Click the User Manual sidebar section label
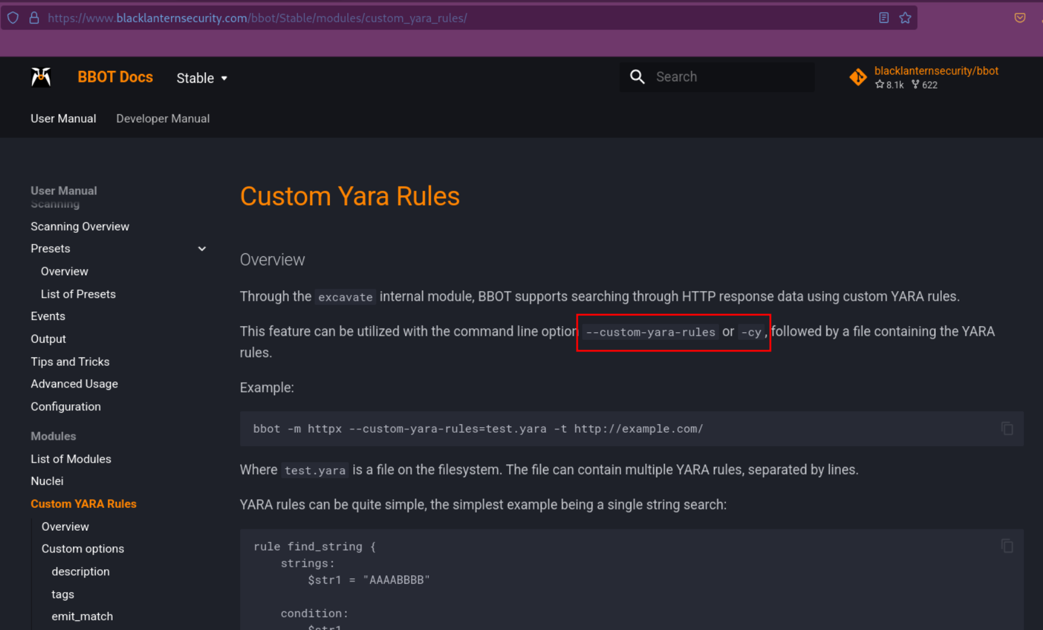 tap(64, 191)
